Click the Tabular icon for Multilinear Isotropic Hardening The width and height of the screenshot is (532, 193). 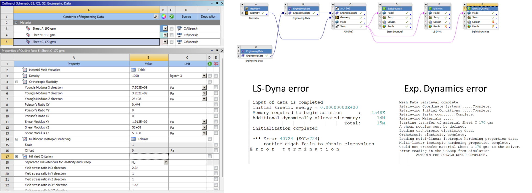coord(133,139)
